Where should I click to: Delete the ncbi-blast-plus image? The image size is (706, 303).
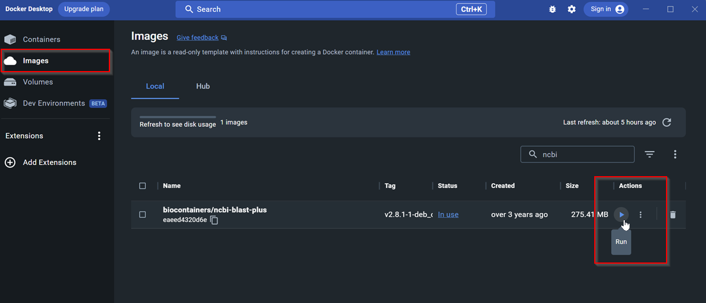673,215
